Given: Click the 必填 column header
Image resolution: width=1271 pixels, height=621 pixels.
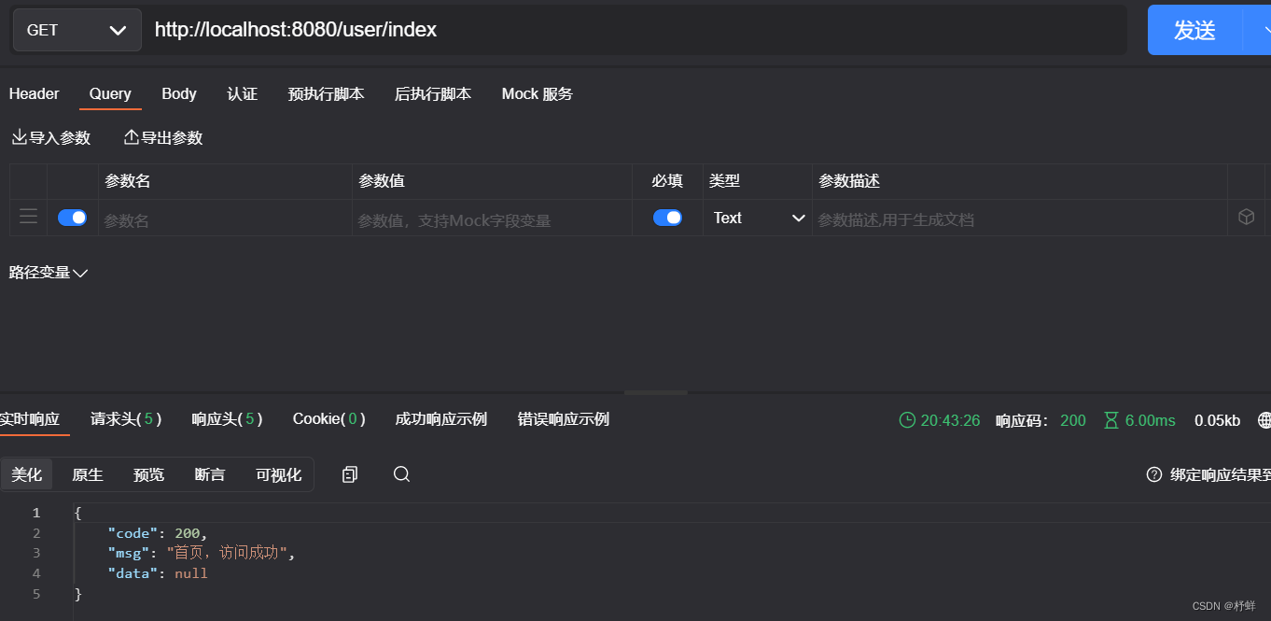Looking at the screenshot, I should [x=667, y=181].
